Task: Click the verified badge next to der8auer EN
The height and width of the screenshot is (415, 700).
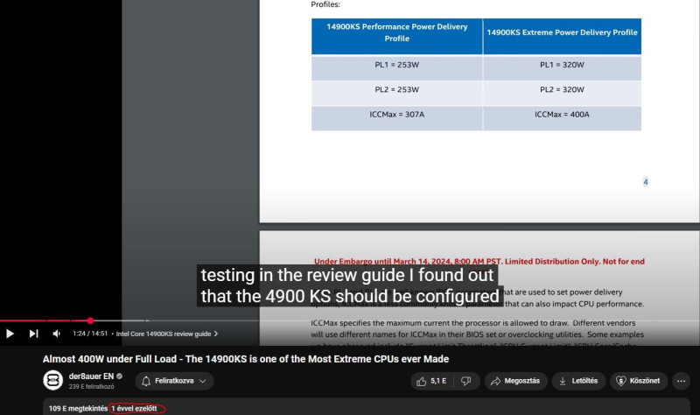Action: (120, 376)
